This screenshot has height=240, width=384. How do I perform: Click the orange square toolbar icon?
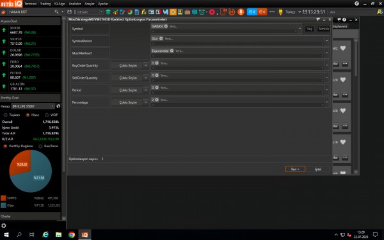pyautogui.click(x=173, y=12)
